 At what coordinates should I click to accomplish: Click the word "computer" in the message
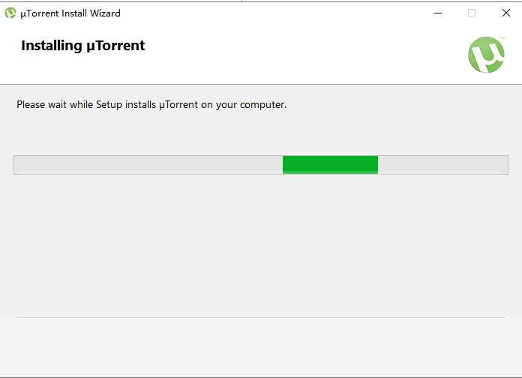[x=262, y=105]
